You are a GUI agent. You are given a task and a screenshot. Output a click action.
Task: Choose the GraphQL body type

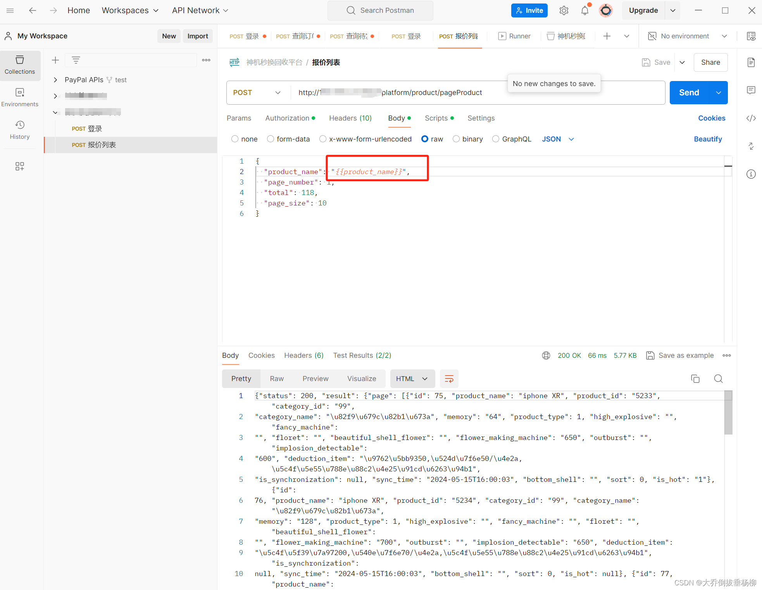coord(496,139)
